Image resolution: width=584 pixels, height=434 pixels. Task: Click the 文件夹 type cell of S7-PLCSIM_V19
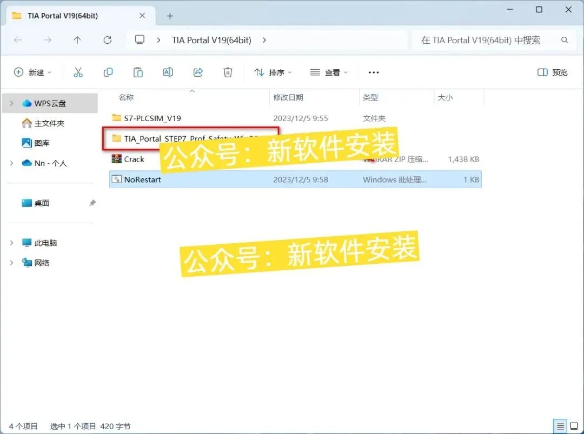coord(374,118)
